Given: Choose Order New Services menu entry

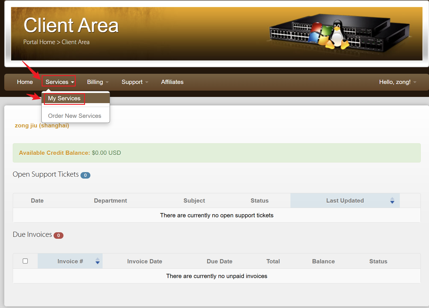Looking at the screenshot, I should (x=75, y=116).
